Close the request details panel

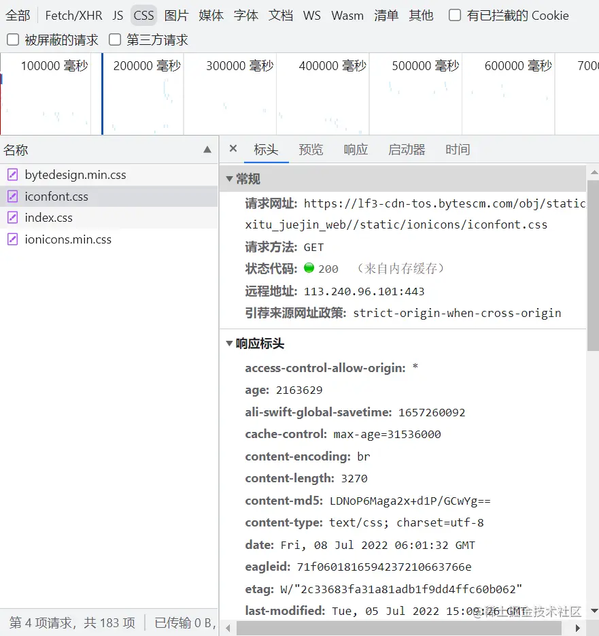point(233,148)
